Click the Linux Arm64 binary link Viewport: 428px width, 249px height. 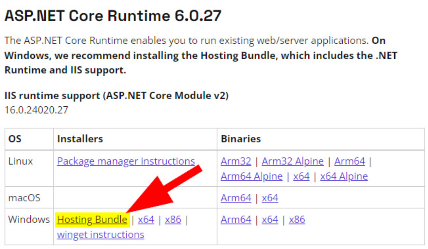(x=350, y=161)
